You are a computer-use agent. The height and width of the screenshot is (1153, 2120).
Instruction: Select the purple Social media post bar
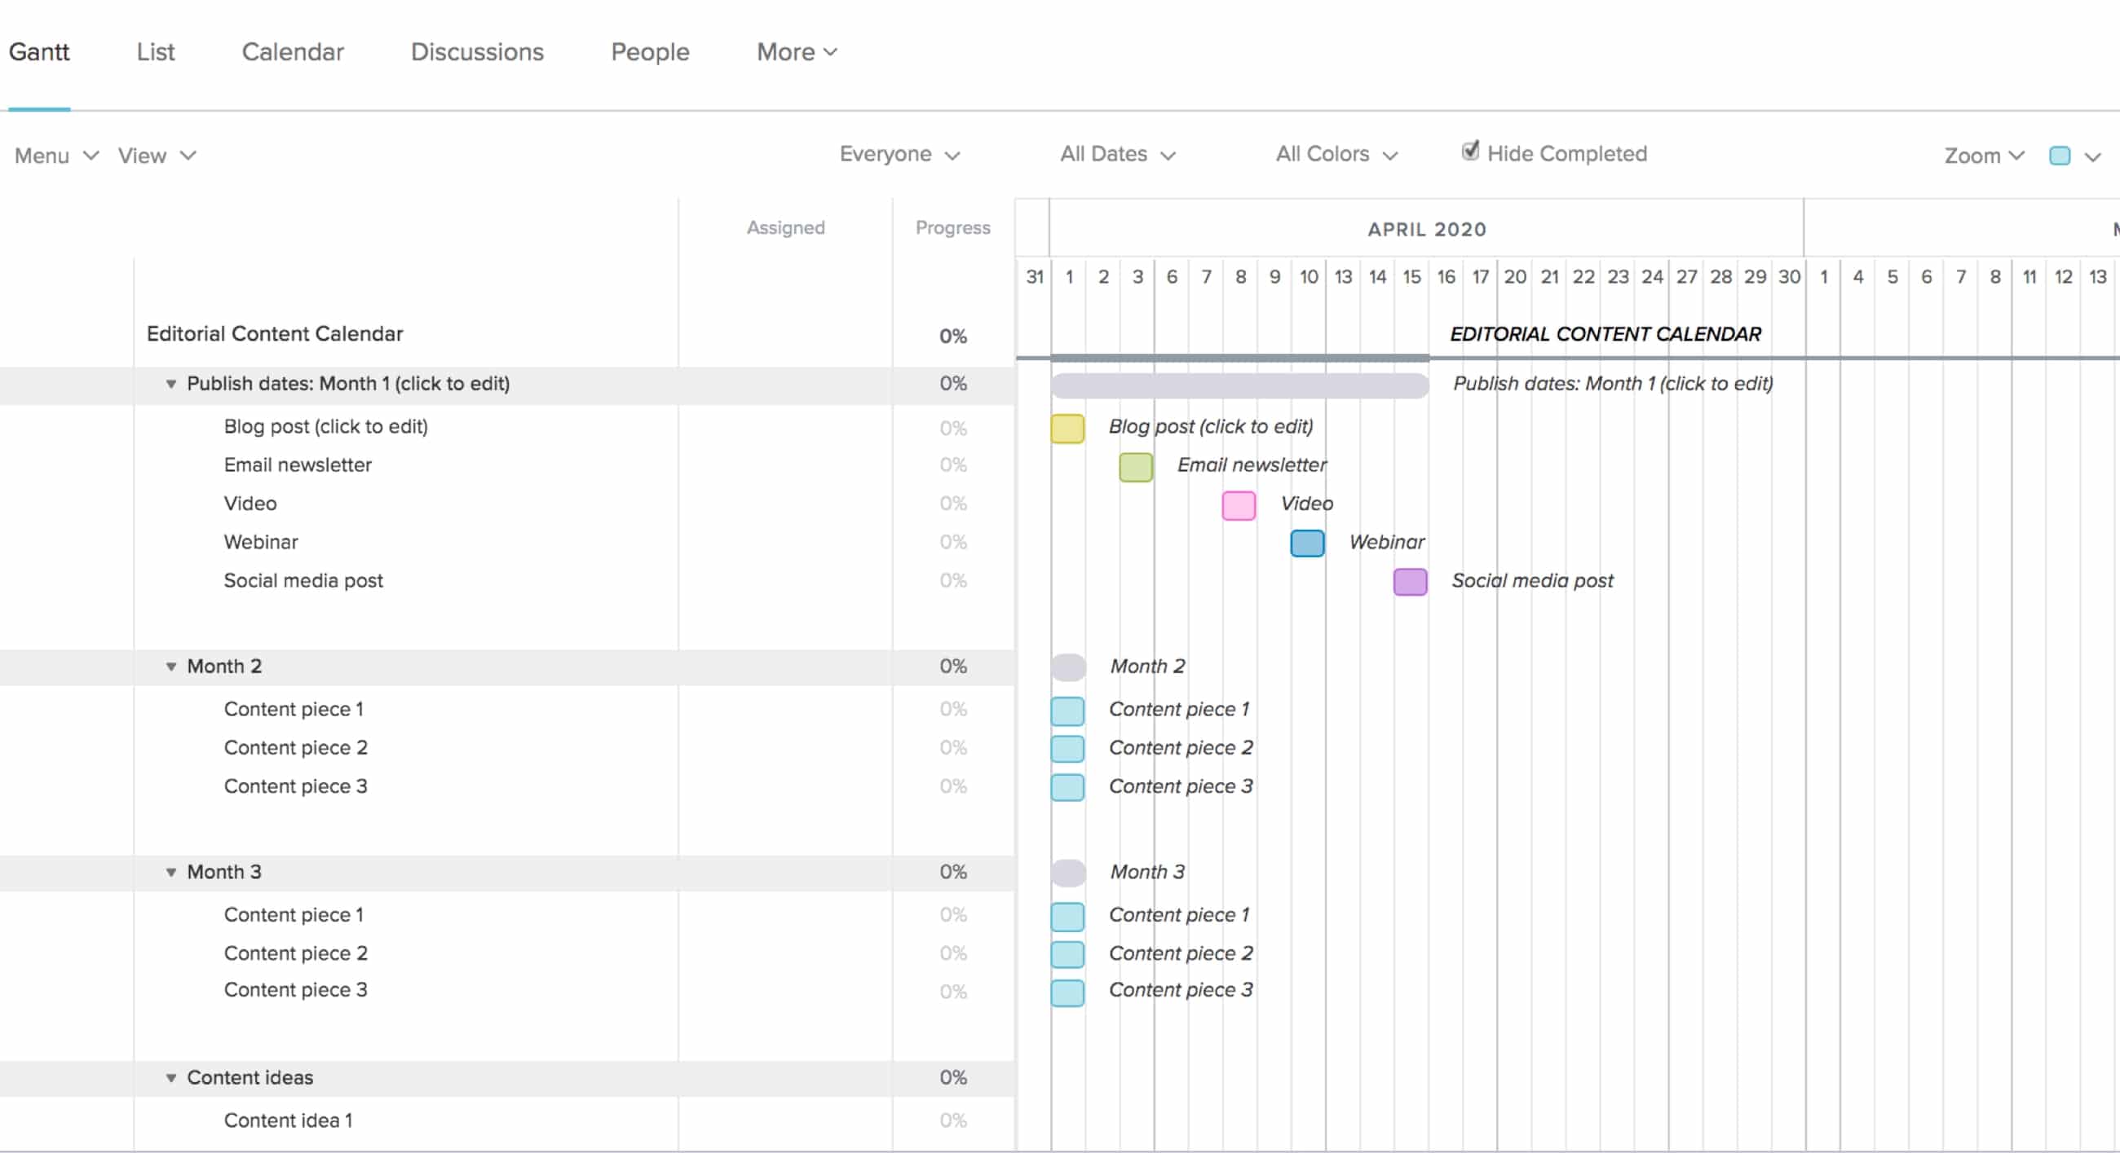[1409, 583]
